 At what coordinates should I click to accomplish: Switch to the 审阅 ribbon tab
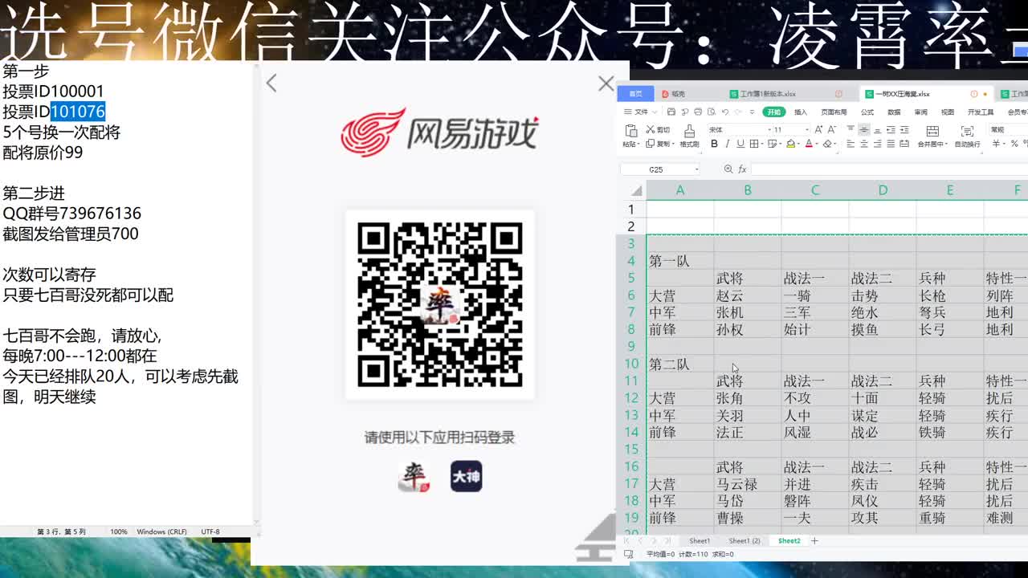pos(920,112)
